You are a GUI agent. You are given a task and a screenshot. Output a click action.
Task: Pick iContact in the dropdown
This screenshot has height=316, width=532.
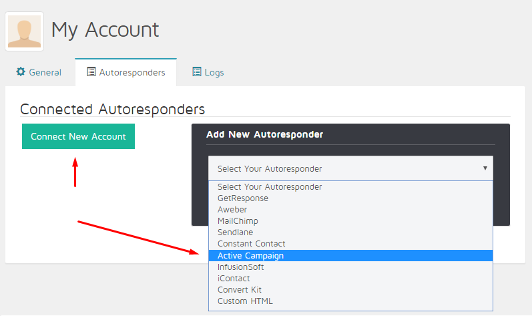(350, 279)
